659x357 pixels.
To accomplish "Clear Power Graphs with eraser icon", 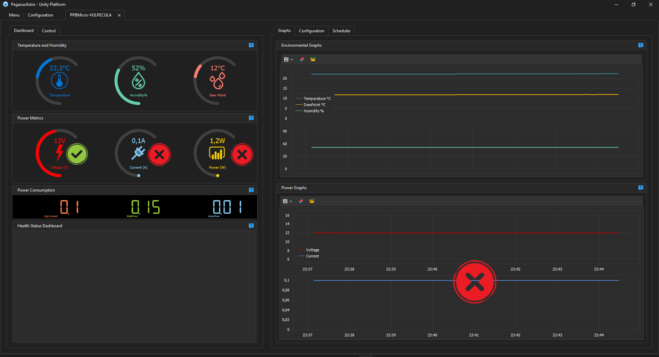I will point(301,201).
